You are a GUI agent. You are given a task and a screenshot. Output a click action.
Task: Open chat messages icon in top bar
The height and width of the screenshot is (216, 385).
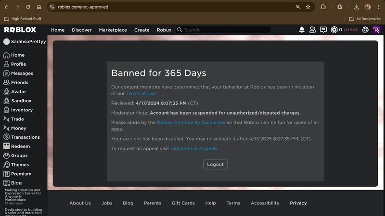(x=323, y=30)
